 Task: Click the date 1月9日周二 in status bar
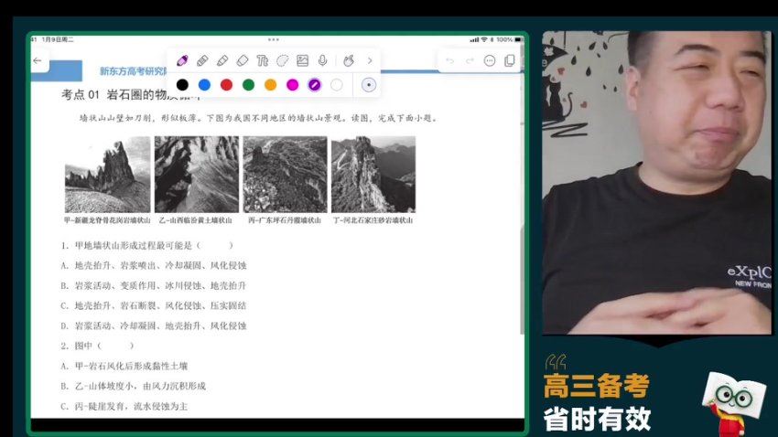tap(58, 39)
